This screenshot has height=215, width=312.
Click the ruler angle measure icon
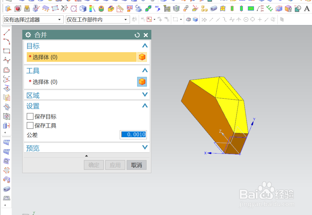tap(120, 8)
